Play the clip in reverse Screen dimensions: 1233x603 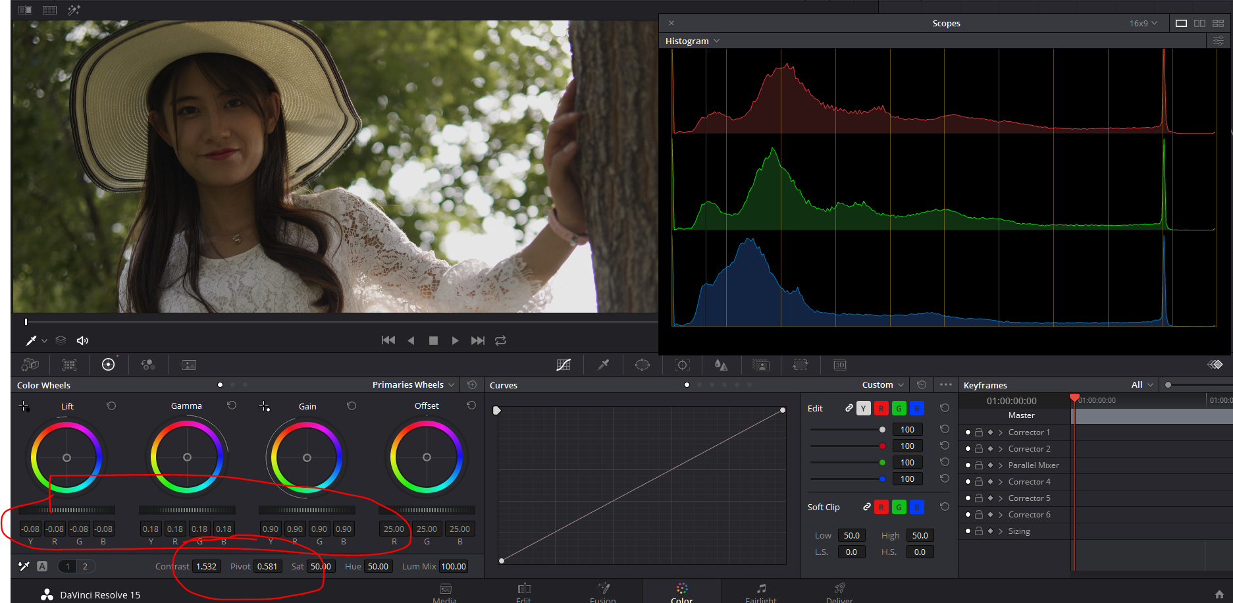pyautogui.click(x=411, y=340)
